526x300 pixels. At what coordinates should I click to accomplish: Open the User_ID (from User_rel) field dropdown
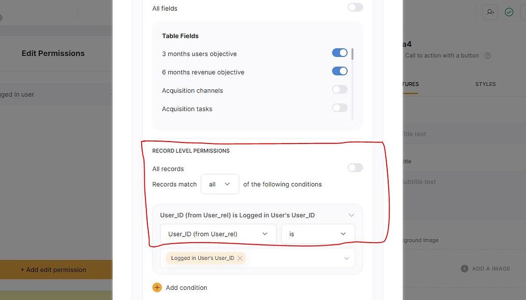(218, 234)
